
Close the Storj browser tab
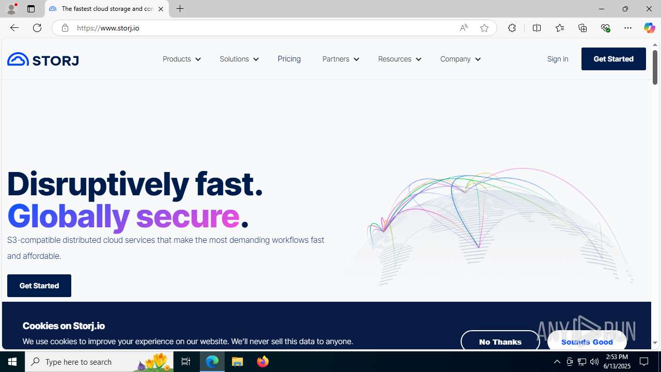point(161,9)
